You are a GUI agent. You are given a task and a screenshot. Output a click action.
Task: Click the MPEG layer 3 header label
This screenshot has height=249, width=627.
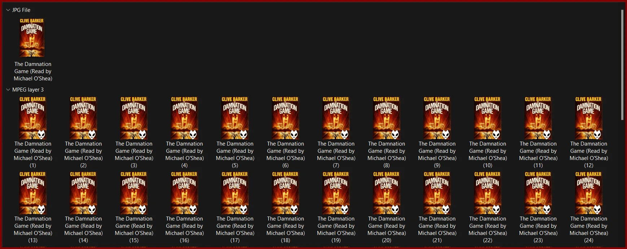tap(28, 90)
